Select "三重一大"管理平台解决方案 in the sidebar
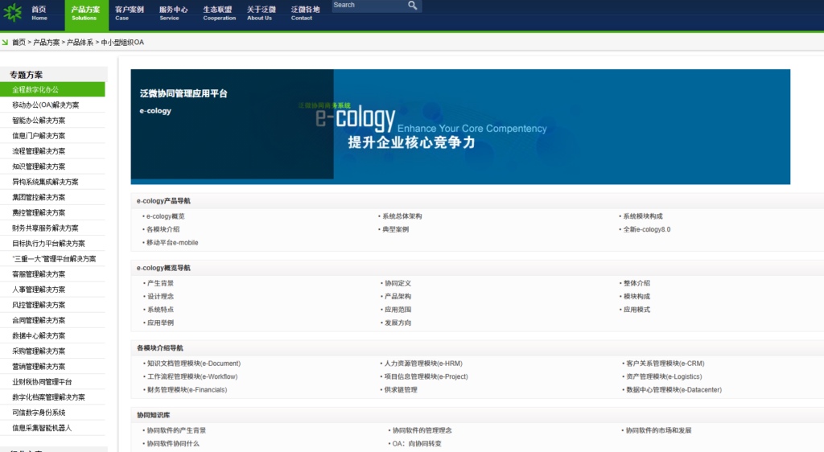 [52, 259]
